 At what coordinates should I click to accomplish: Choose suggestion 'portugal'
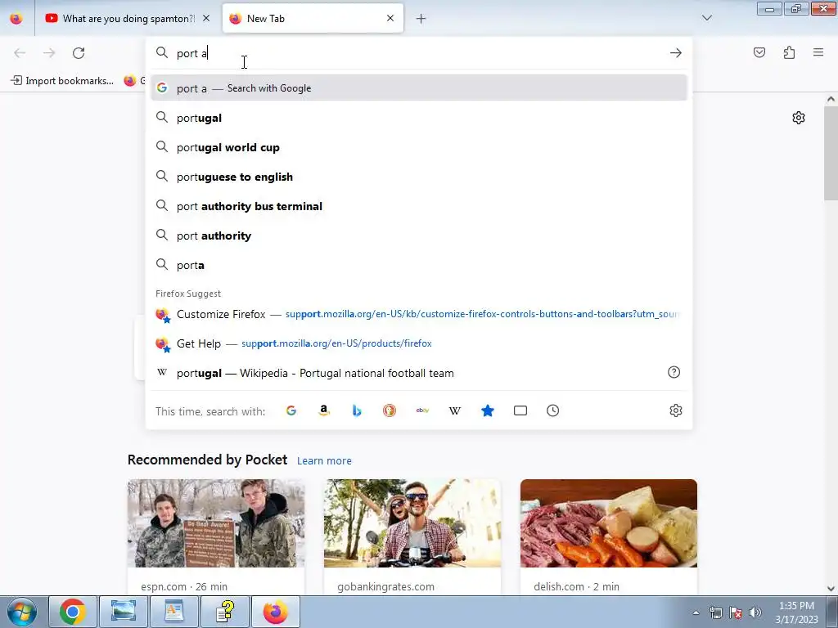pyautogui.click(x=419, y=118)
